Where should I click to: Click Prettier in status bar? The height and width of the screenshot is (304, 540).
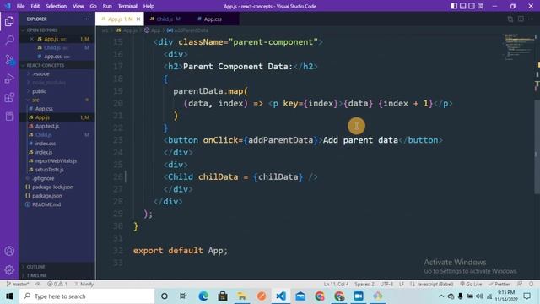tap(499, 284)
